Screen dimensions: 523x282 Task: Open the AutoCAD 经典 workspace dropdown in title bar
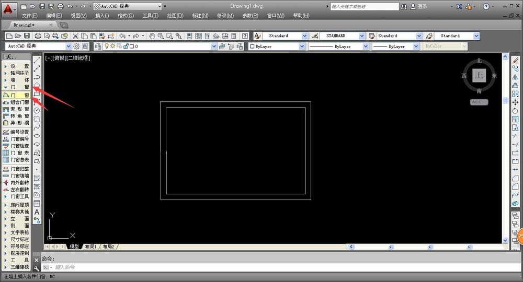[x=160, y=6]
